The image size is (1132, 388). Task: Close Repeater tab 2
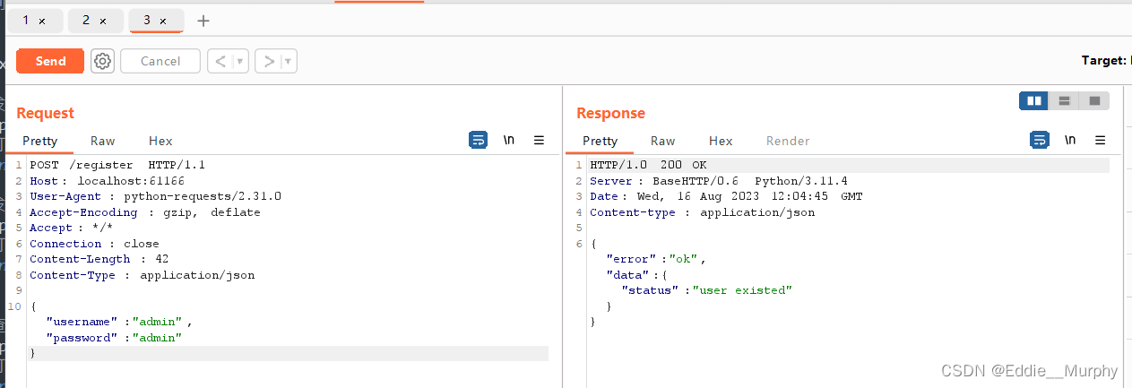pyautogui.click(x=102, y=21)
